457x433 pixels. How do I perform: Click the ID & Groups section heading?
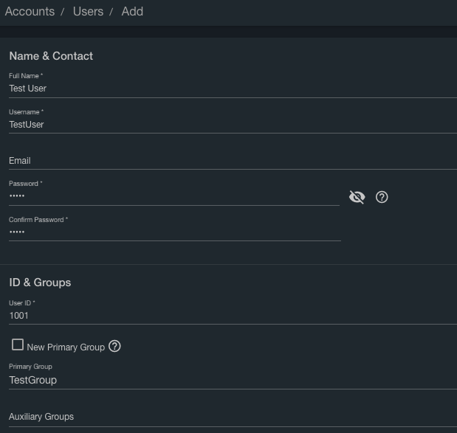point(40,283)
